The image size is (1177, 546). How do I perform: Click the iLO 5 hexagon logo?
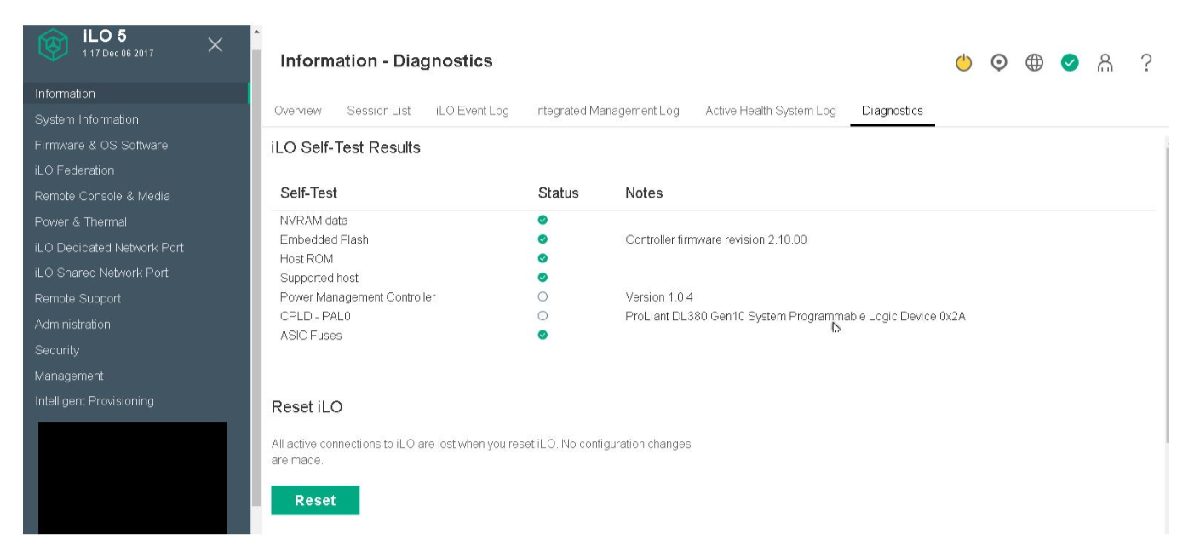53,45
